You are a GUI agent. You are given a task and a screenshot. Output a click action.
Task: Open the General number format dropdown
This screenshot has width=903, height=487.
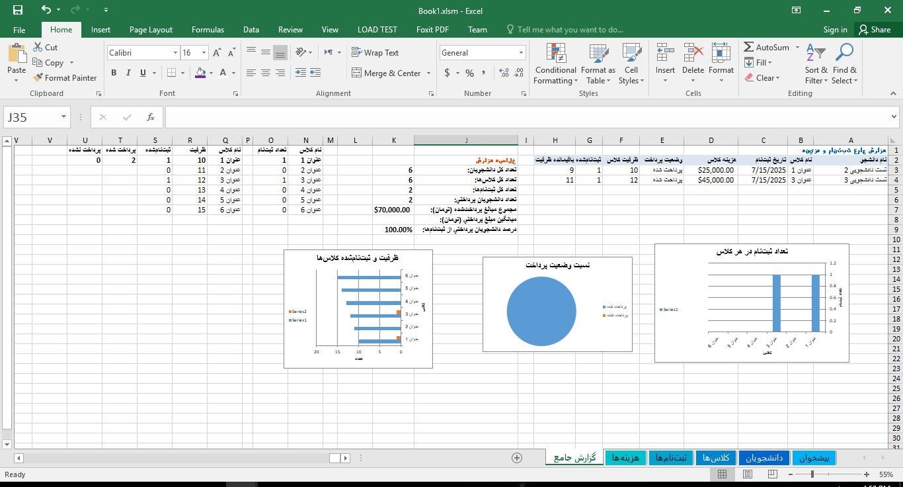[522, 53]
